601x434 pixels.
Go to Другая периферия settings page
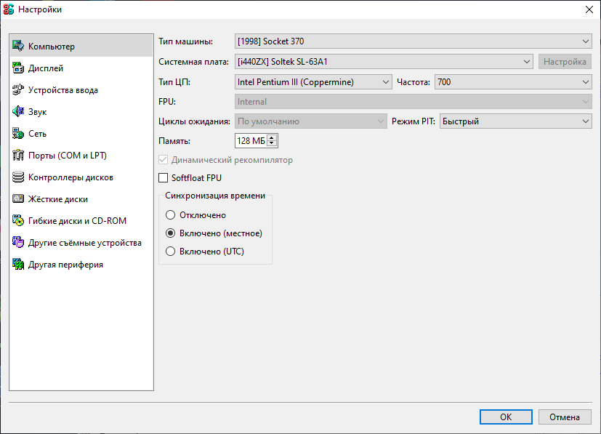(65, 265)
